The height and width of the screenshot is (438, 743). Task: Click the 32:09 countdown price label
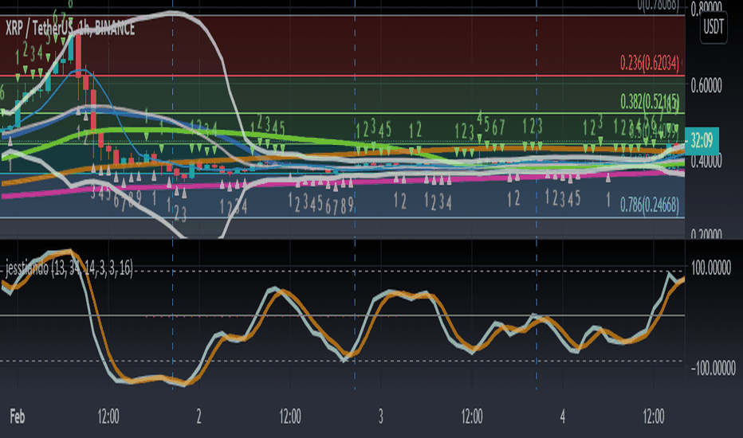pos(702,141)
